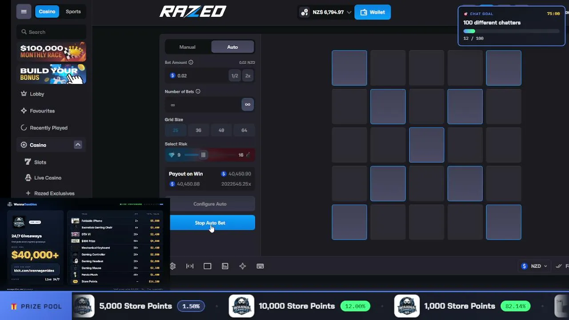Halve the bet with 1/2 button
This screenshot has width=569, height=320.
[235, 76]
